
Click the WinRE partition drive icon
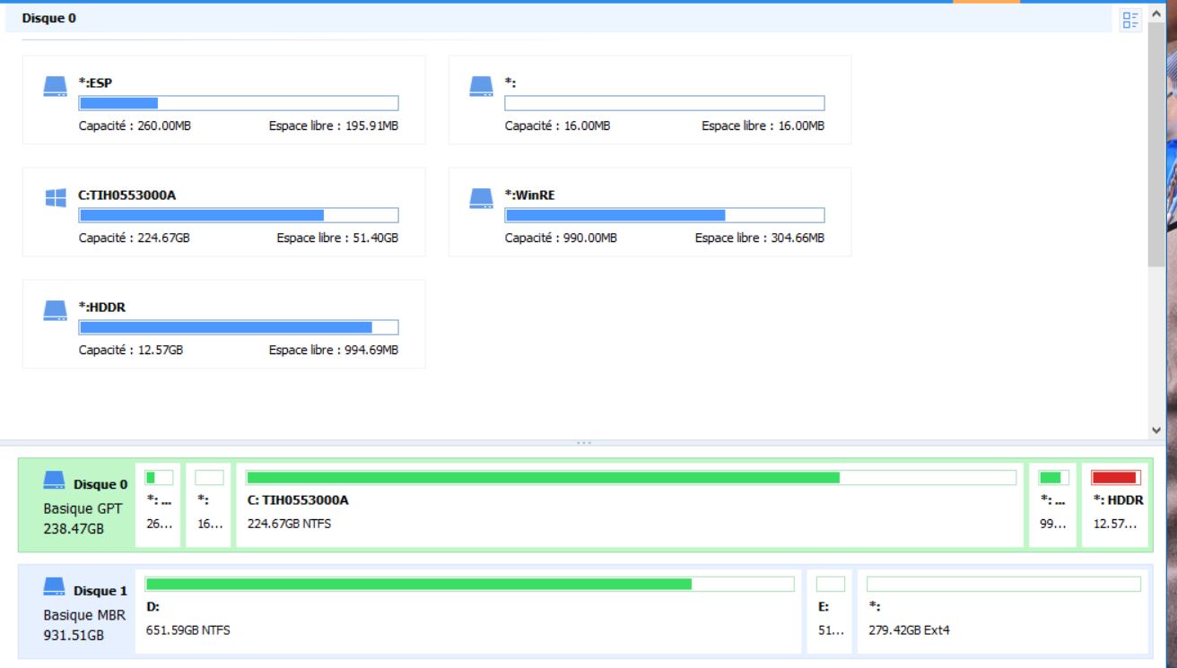point(482,198)
